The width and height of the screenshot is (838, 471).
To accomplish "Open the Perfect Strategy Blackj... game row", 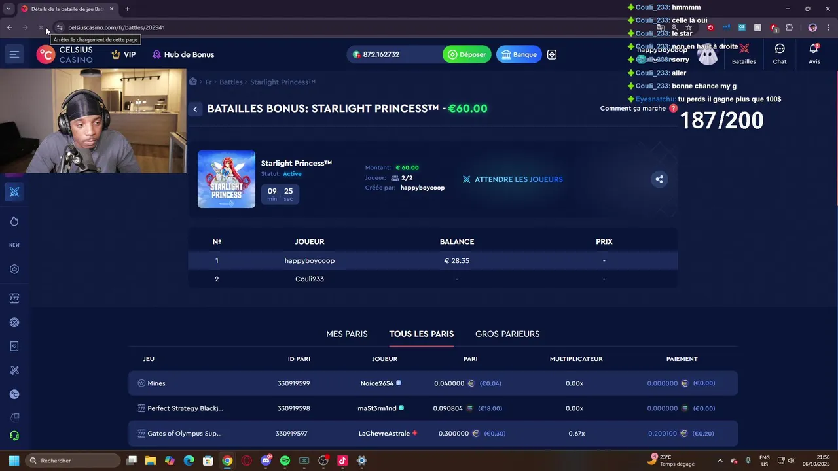I will coord(433,408).
